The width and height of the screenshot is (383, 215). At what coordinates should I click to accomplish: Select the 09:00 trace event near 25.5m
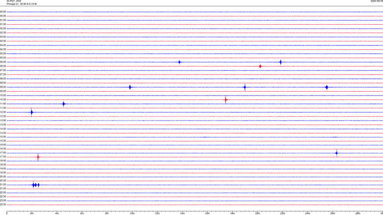[x=327, y=87]
